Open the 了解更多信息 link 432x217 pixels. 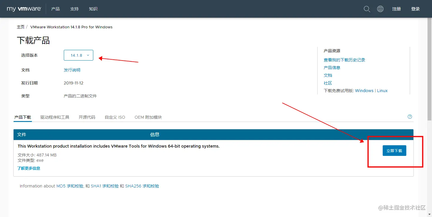[29, 168]
